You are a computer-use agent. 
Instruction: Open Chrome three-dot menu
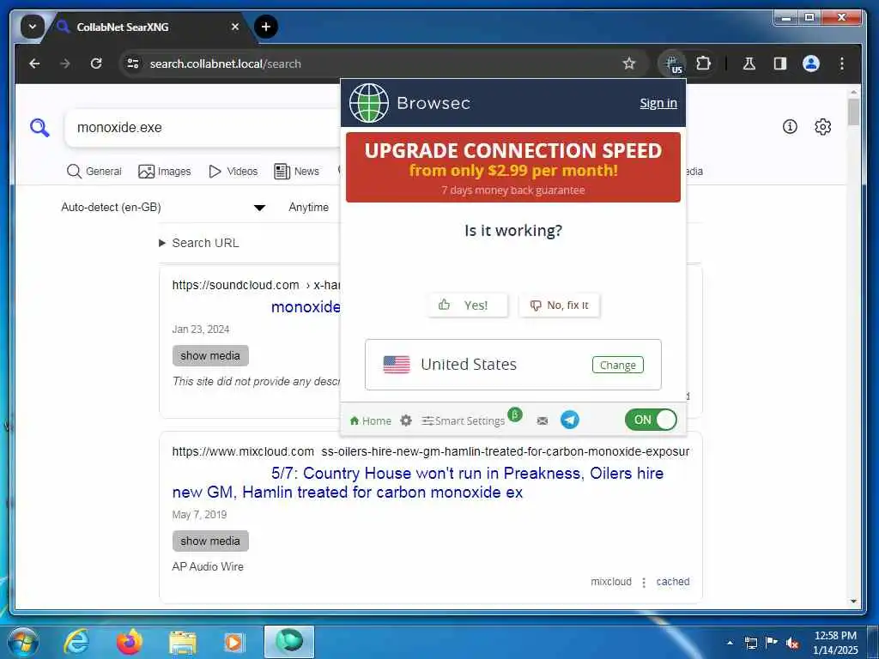tap(841, 63)
